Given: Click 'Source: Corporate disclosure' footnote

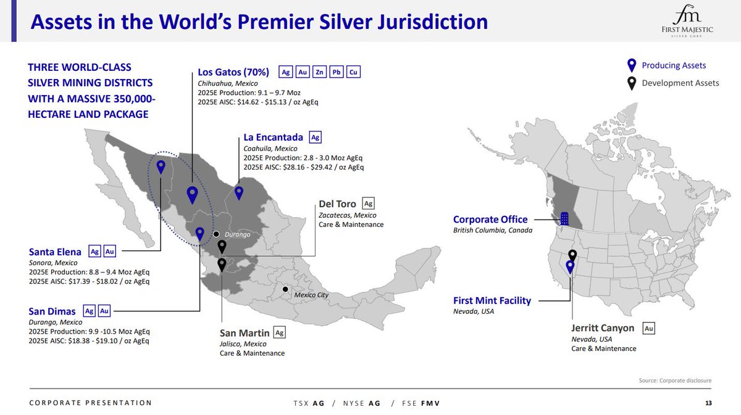Looking at the screenshot, I should coord(676,380).
